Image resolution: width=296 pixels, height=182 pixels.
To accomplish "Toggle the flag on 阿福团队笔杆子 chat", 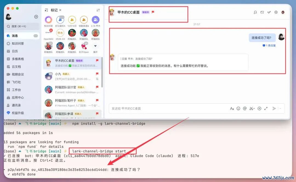I will (x=97, y=100).
